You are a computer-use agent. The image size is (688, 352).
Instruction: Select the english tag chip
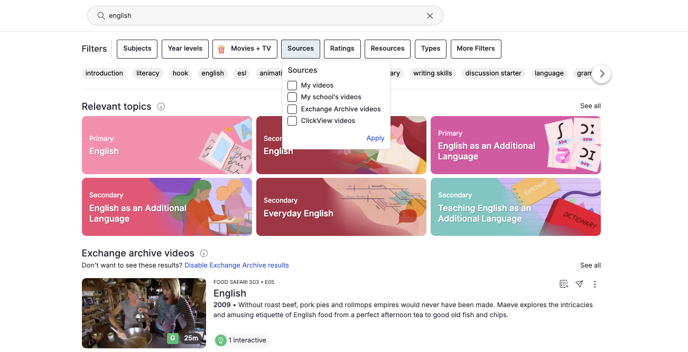point(213,73)
